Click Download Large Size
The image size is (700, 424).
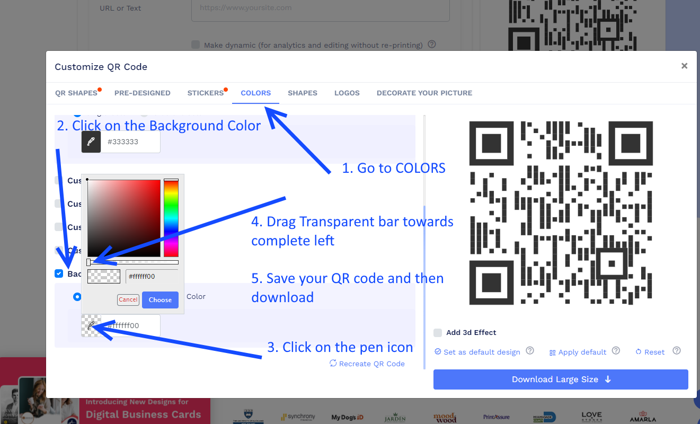click(560, 379)
